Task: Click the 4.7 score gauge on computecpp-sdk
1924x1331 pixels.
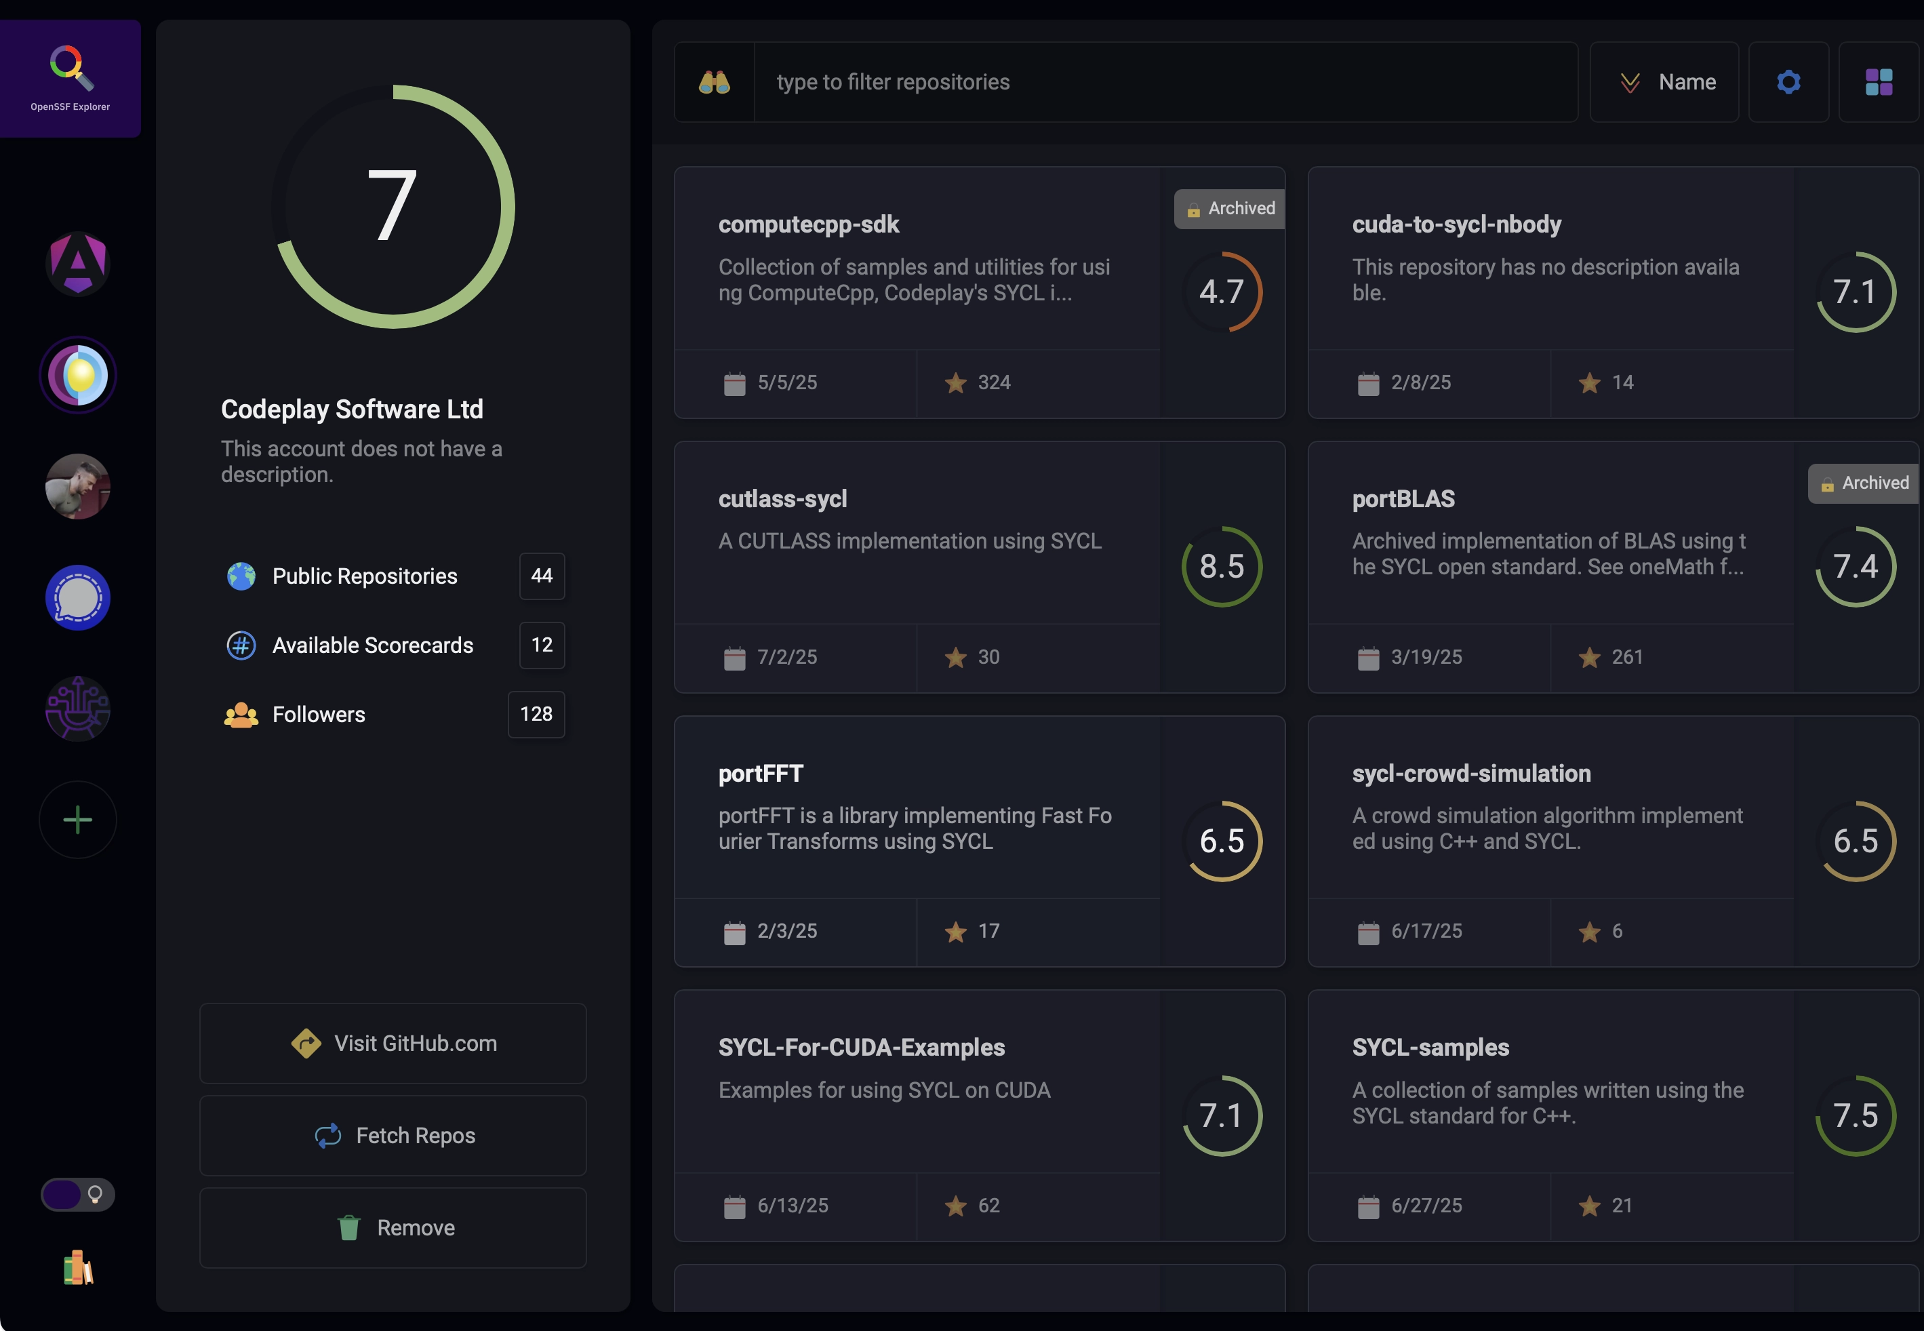Action: point(1222,292)
